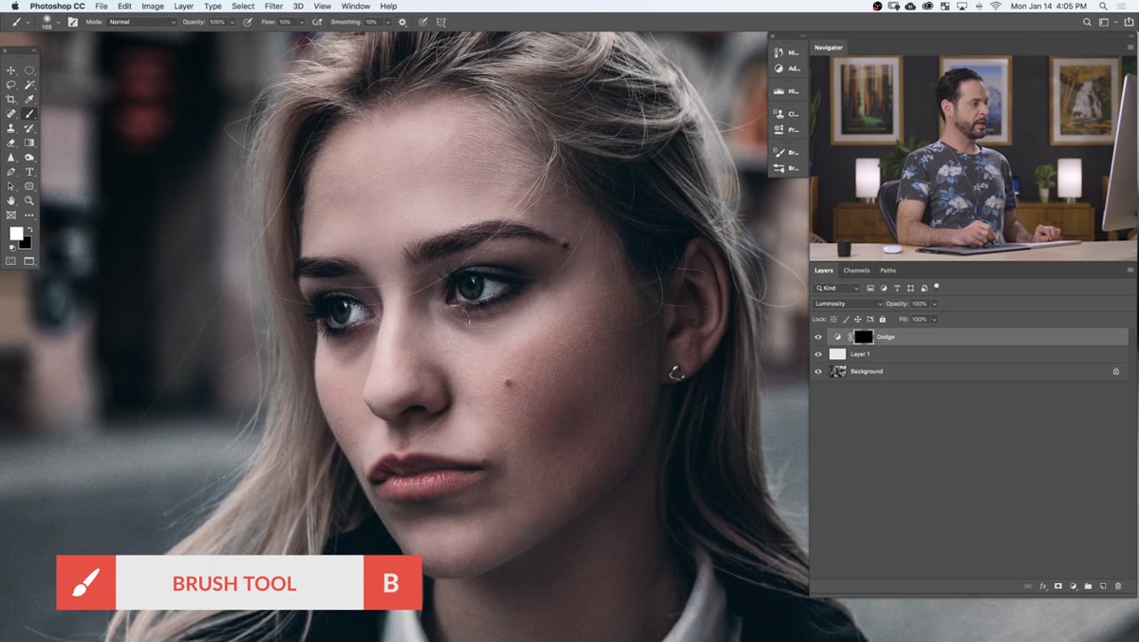The height and width of the screenshot is (642, 1139).
Task: Open the Smoothing value dropdown
Action: pos(387,22)
